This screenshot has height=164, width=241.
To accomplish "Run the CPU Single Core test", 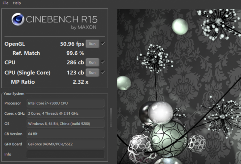I will (92, 73).
